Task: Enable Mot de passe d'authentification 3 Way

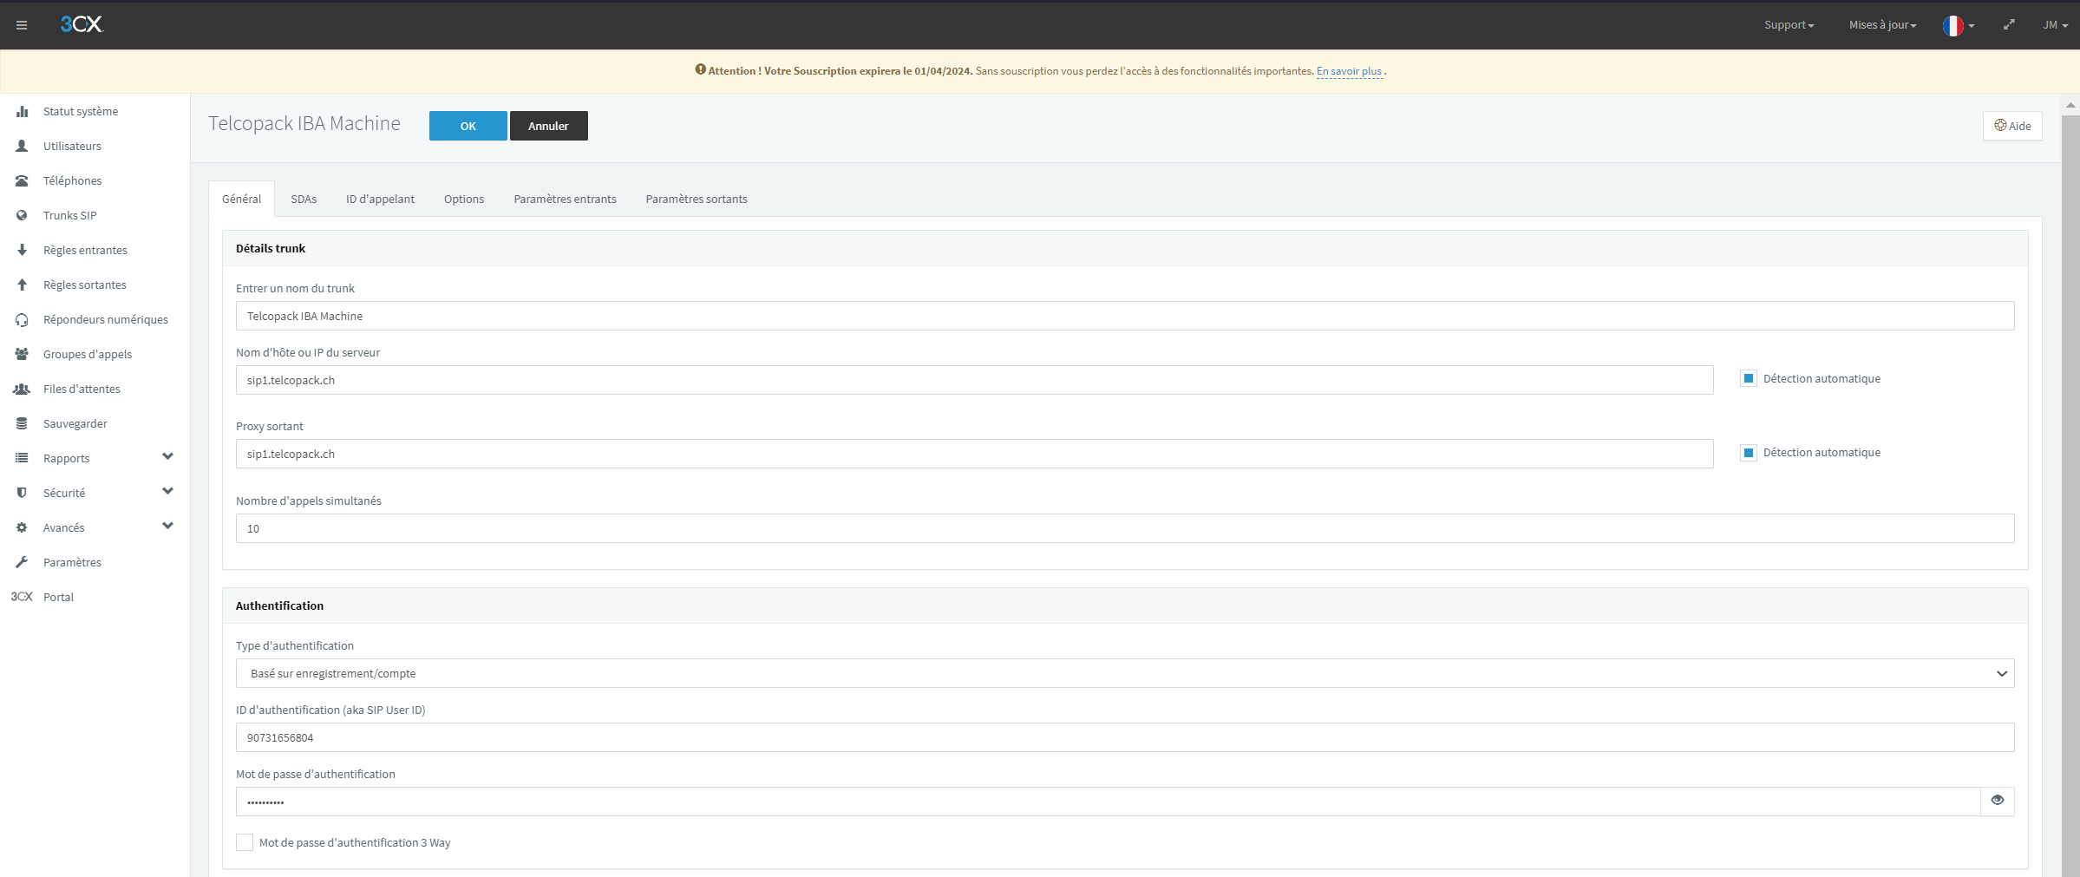Action: pyautogui.click(x=245, y=842)
